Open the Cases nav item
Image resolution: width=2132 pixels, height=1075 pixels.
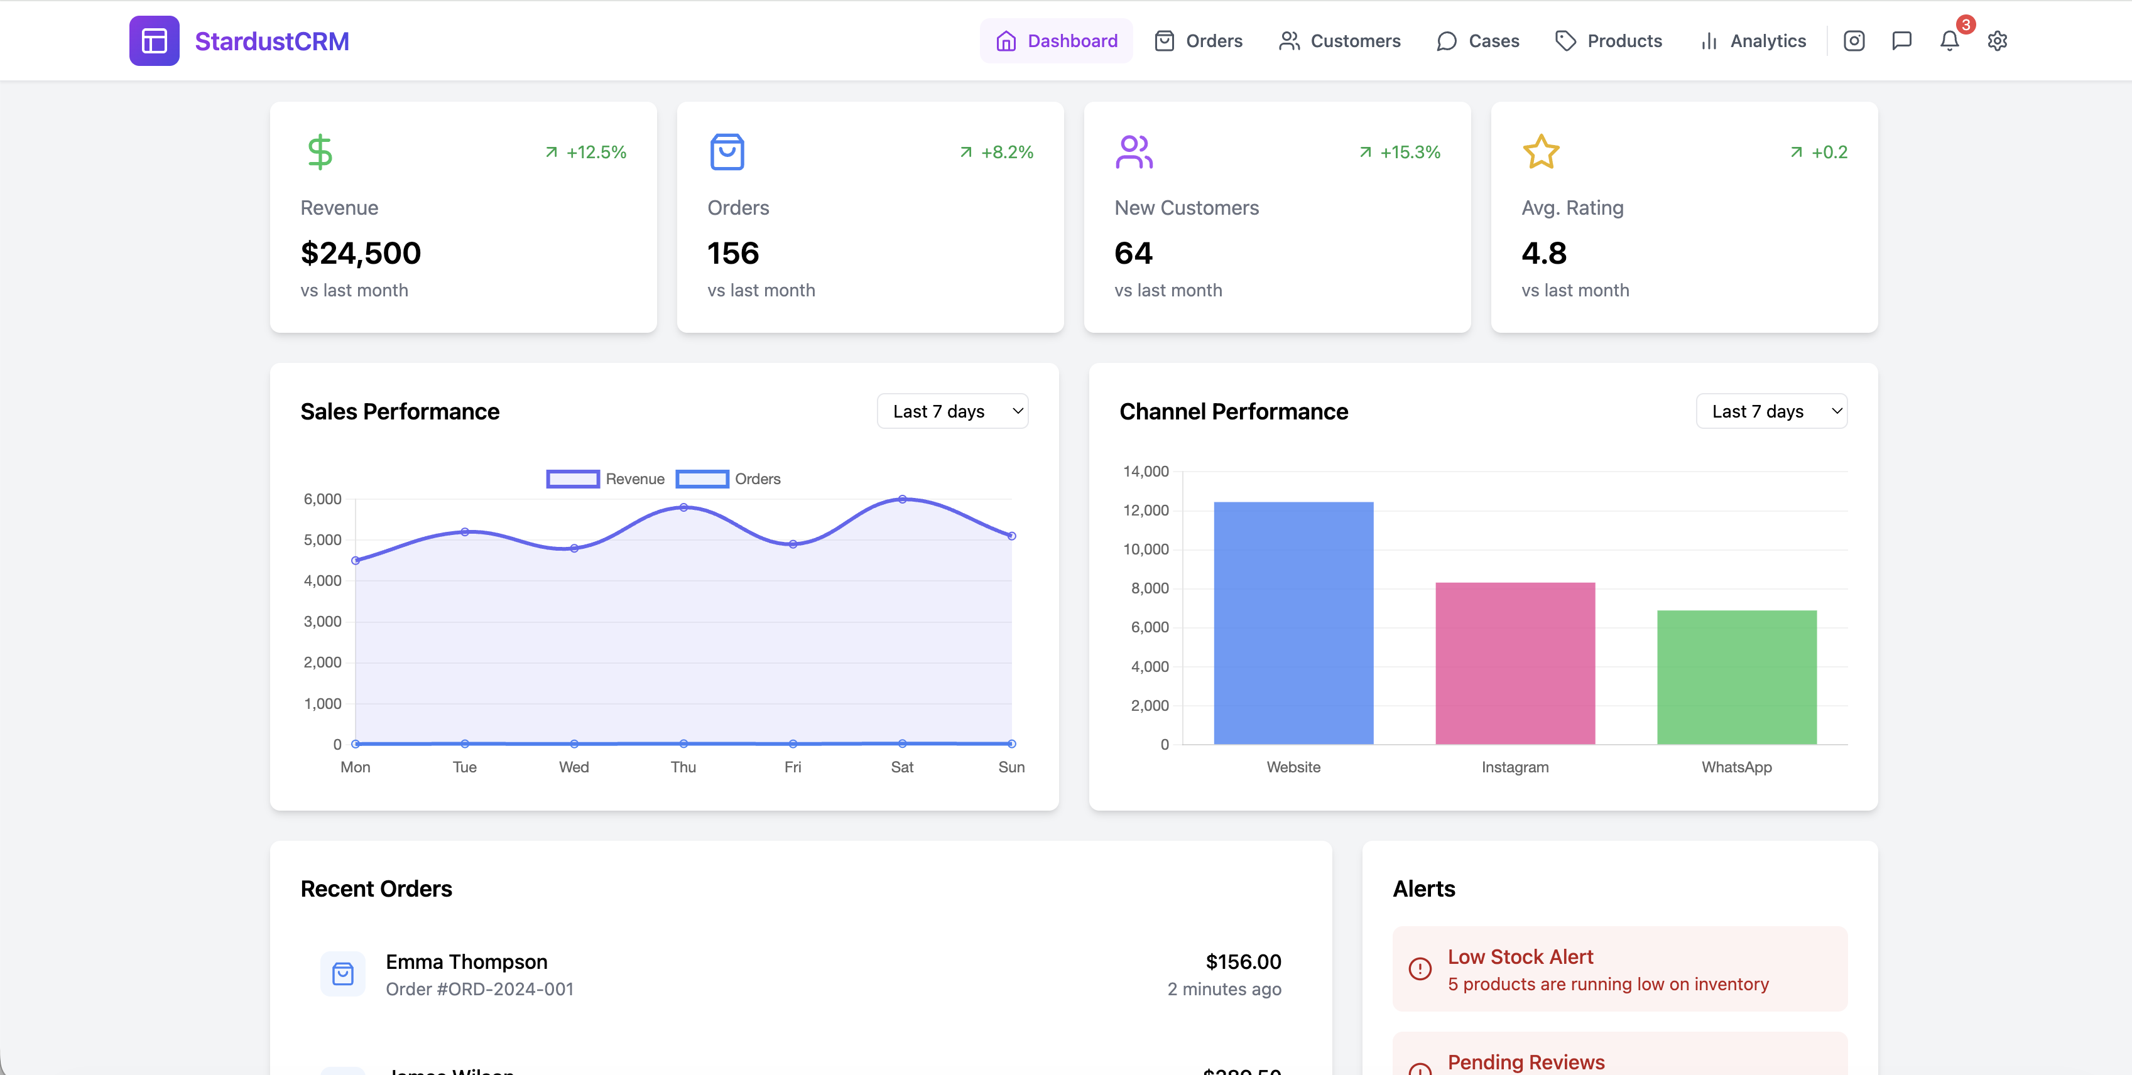pos(1478,41)
